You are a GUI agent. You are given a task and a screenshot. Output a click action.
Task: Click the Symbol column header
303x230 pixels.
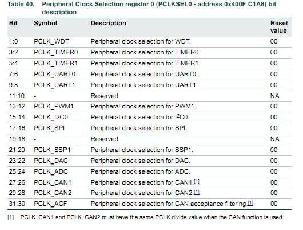click(x=45, y=24)
